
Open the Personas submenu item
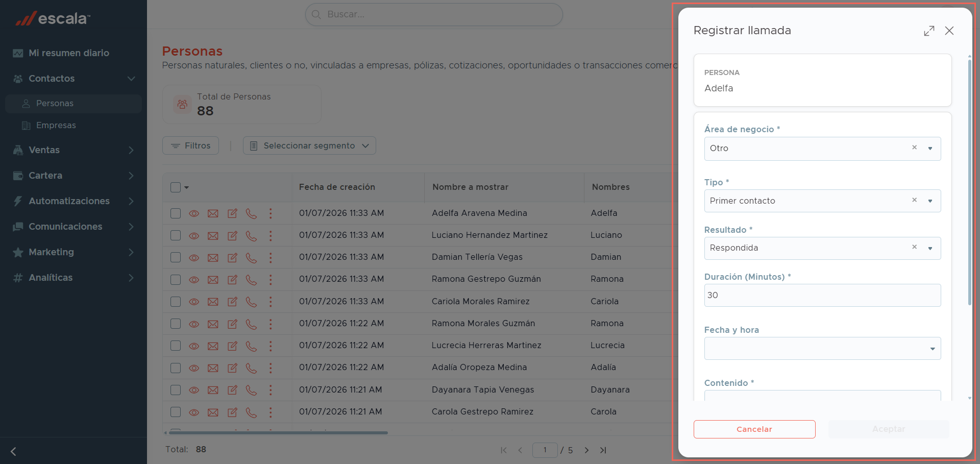[73, 104]
